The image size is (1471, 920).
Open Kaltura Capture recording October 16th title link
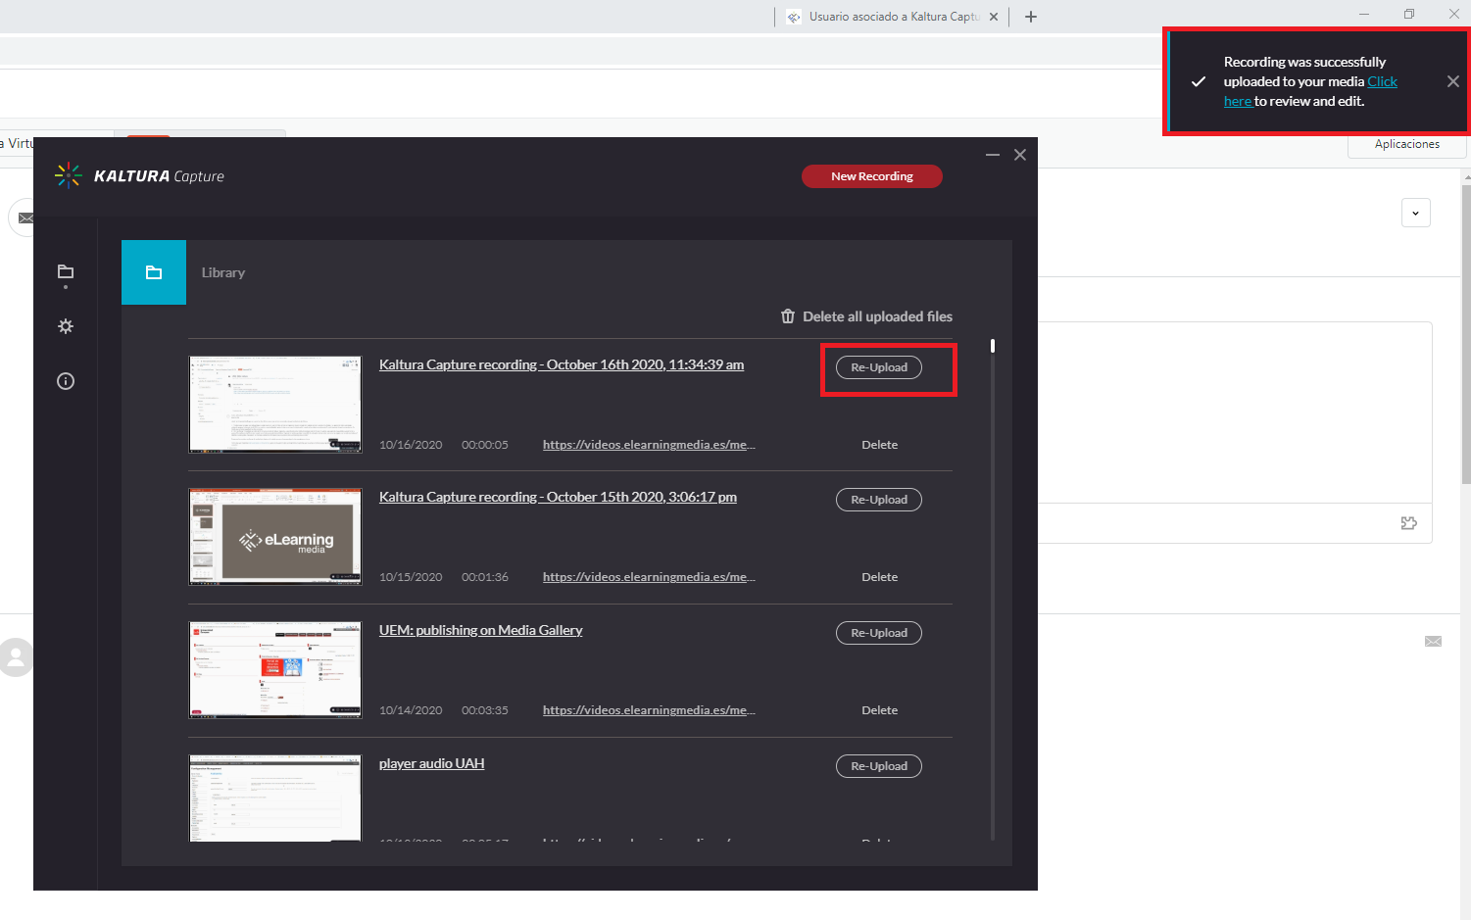point(562,364)
